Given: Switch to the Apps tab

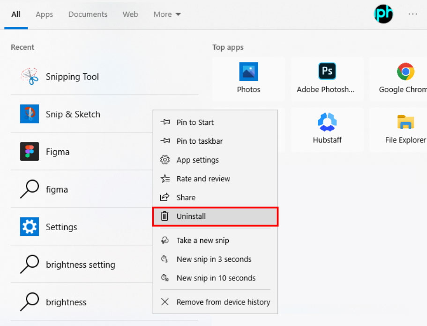Looking at the screenshot, I should point(45,14).
